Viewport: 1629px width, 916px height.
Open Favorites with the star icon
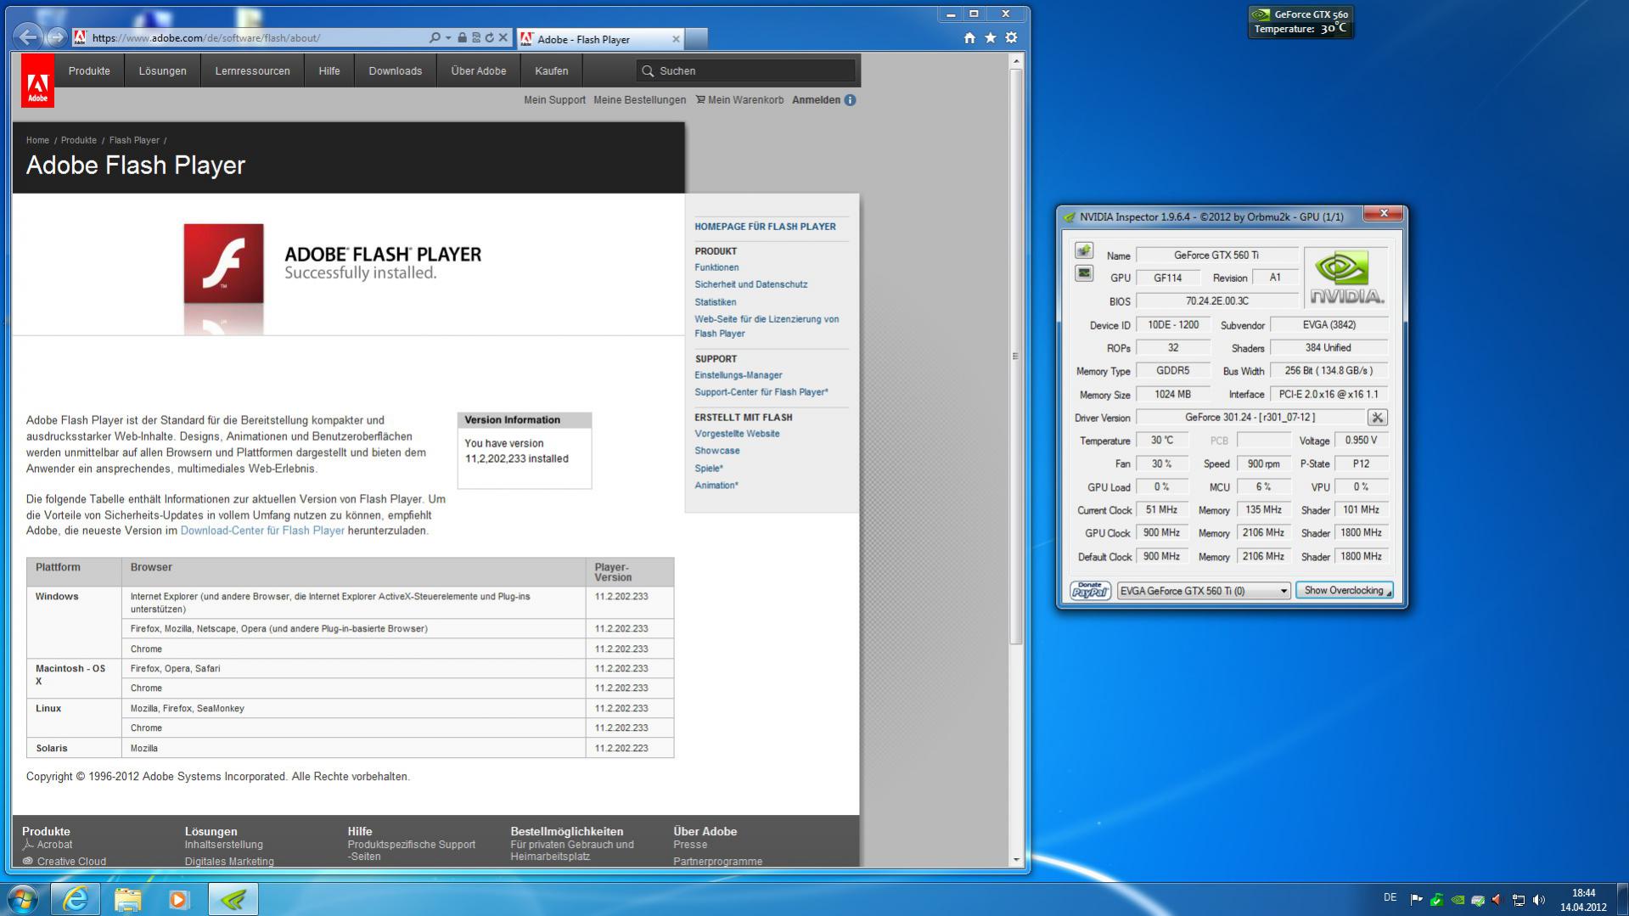[x=990, y=37]
